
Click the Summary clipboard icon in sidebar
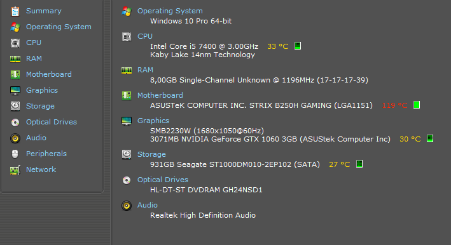15,11
